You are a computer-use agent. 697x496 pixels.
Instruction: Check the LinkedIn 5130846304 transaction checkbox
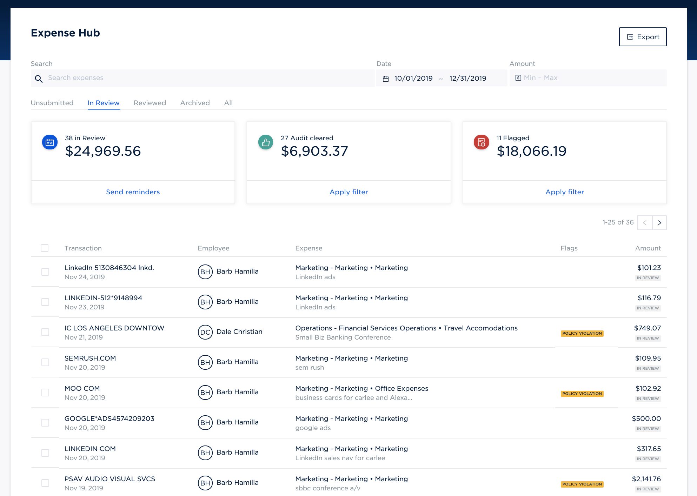(45, 272)
